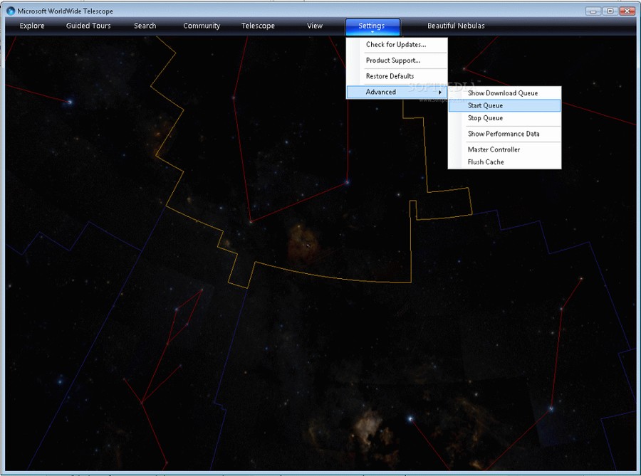The image size is (641, 476).
Task: Switch to the Search tab
Action: [145, 26]
